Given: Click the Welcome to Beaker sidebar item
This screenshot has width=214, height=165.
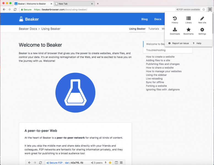Looking at the screenshot, I should (154, 44).
